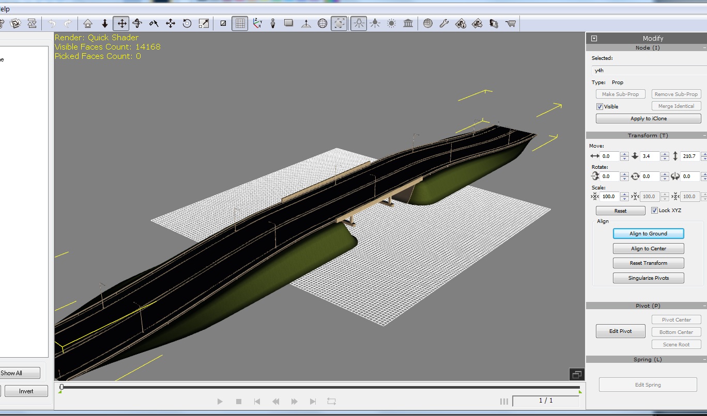Click the Undo arrow in the toolbar
This screenshot has width=707, height=416.
coord(52,23)
